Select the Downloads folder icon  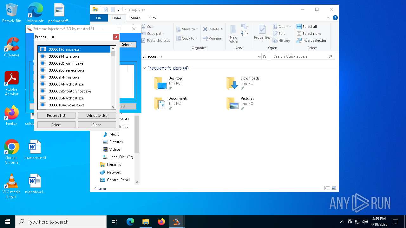[x=232, y=83]
